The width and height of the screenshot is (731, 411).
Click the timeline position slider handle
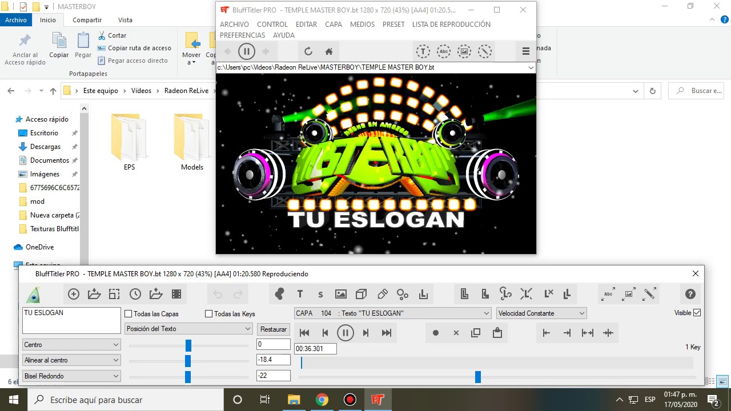(x=478, y=377)
